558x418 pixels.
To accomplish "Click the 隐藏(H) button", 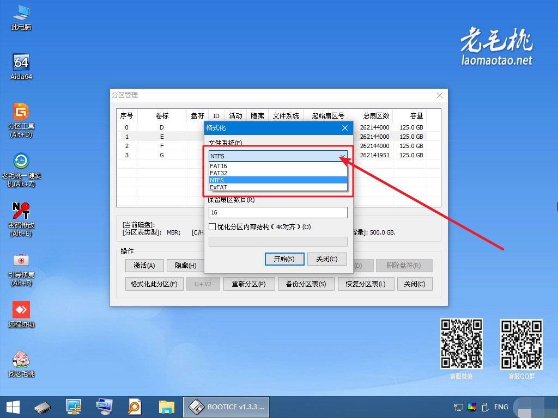I will [185, 266].
